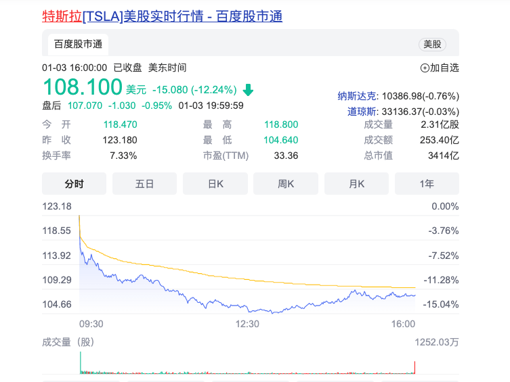Screen dimensions: 510x382
Task: Click the Dow value 33136.37(-0.03%)
Action: click(x=420, y=112)
